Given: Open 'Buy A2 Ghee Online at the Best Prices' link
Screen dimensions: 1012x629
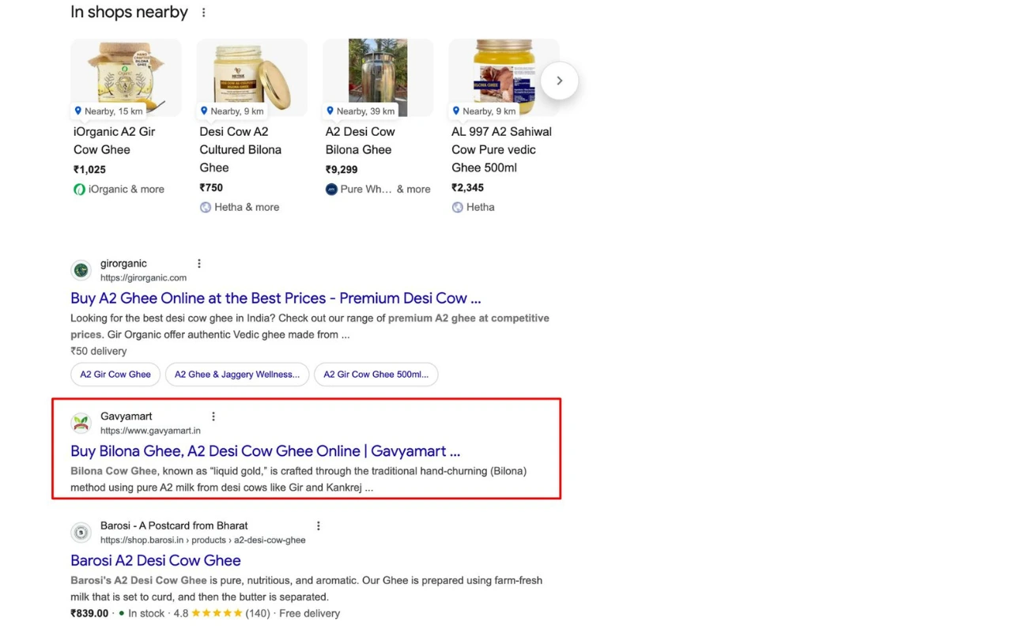Looking at the screenshot, I should coord(275,299).
